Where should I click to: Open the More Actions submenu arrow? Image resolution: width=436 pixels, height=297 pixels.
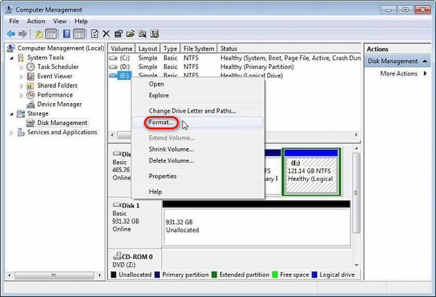coord(425,74)
